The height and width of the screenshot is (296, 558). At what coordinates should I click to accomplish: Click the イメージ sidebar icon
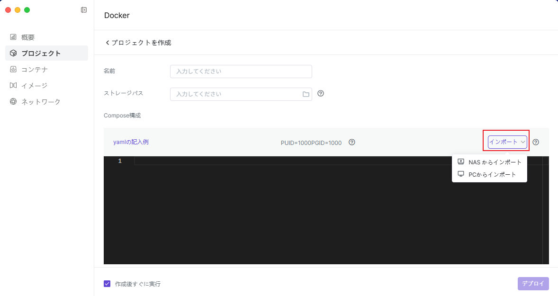tap(13, 85)
